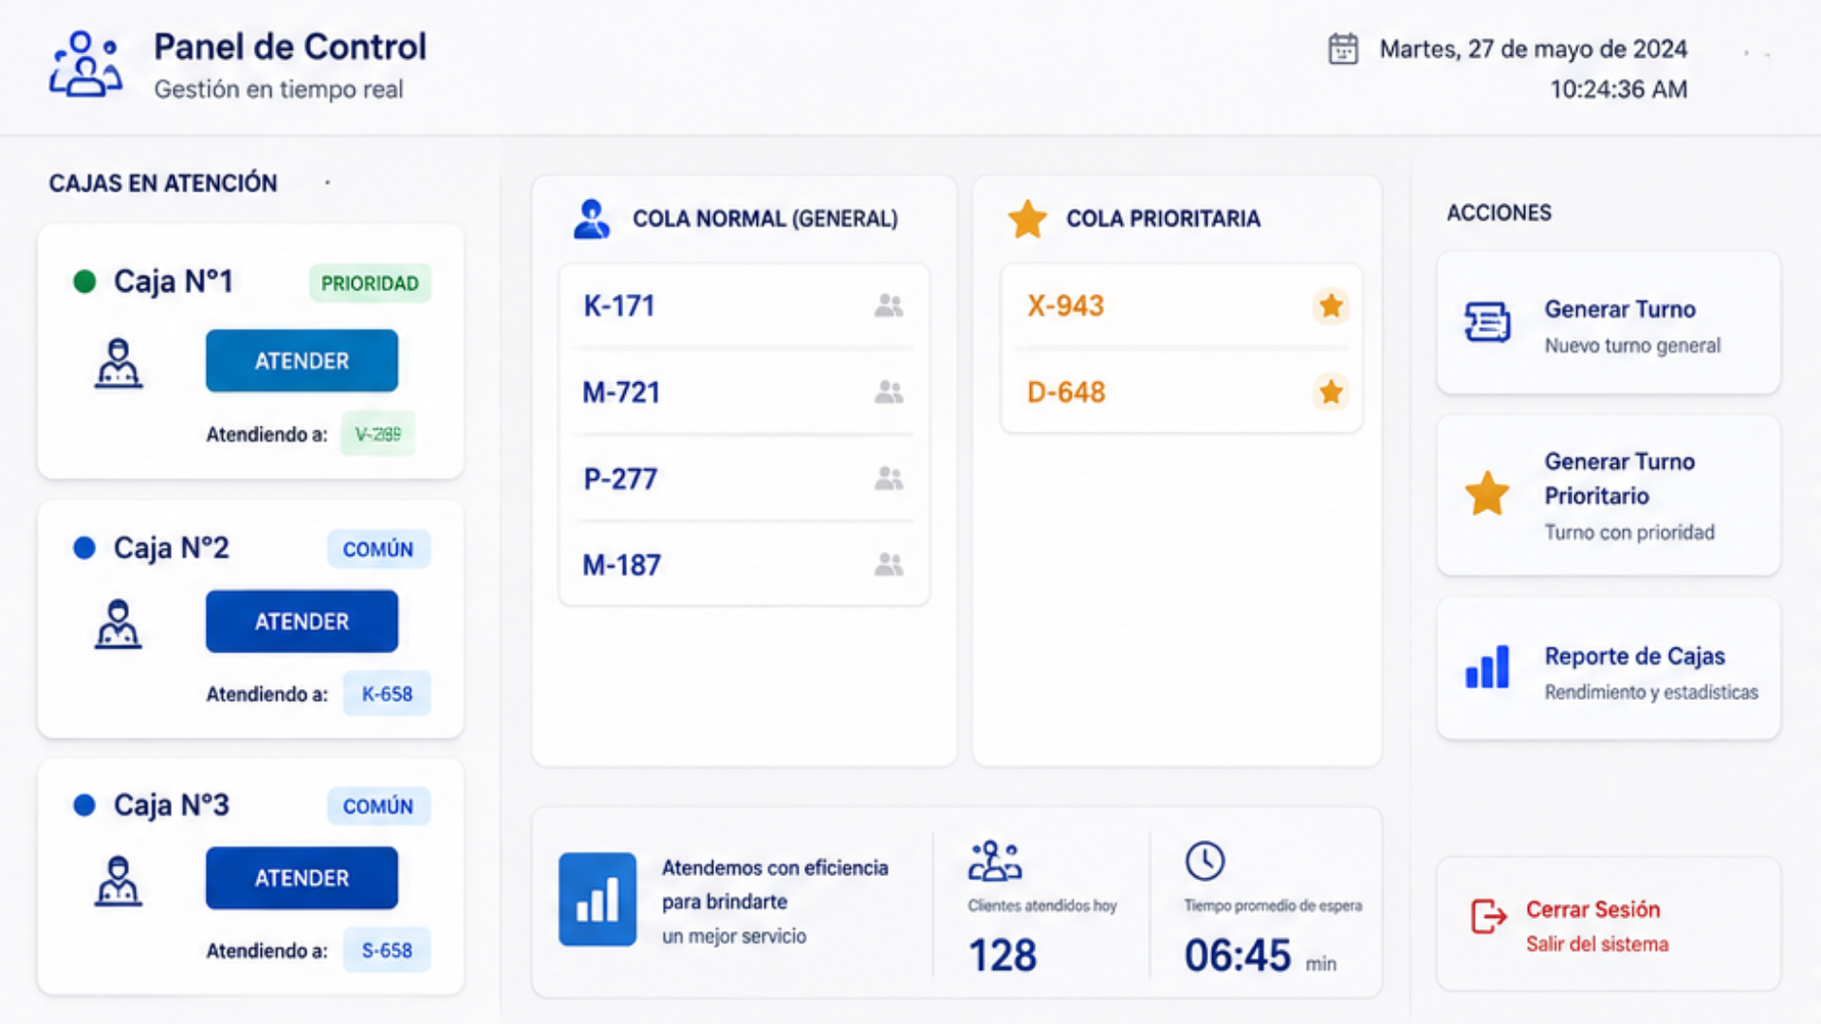The image size is (1821, 1024).
Task: Click the 128 clients attended value
Action: click(x=1002, y=955)
